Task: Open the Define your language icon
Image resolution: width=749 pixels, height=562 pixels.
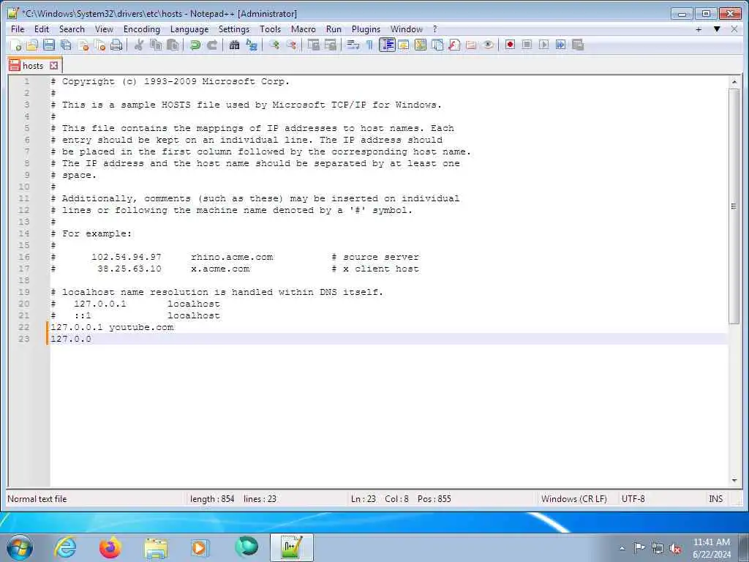Action: [x=404, y=45]
